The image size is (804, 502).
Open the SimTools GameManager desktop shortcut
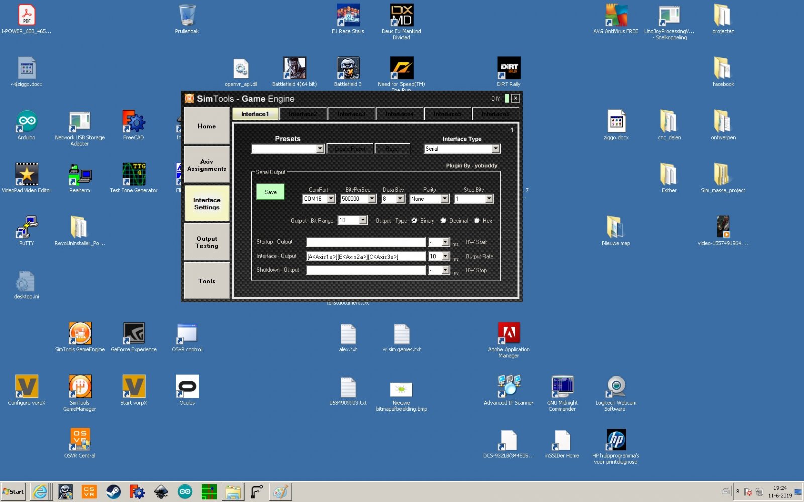[80, 393]
